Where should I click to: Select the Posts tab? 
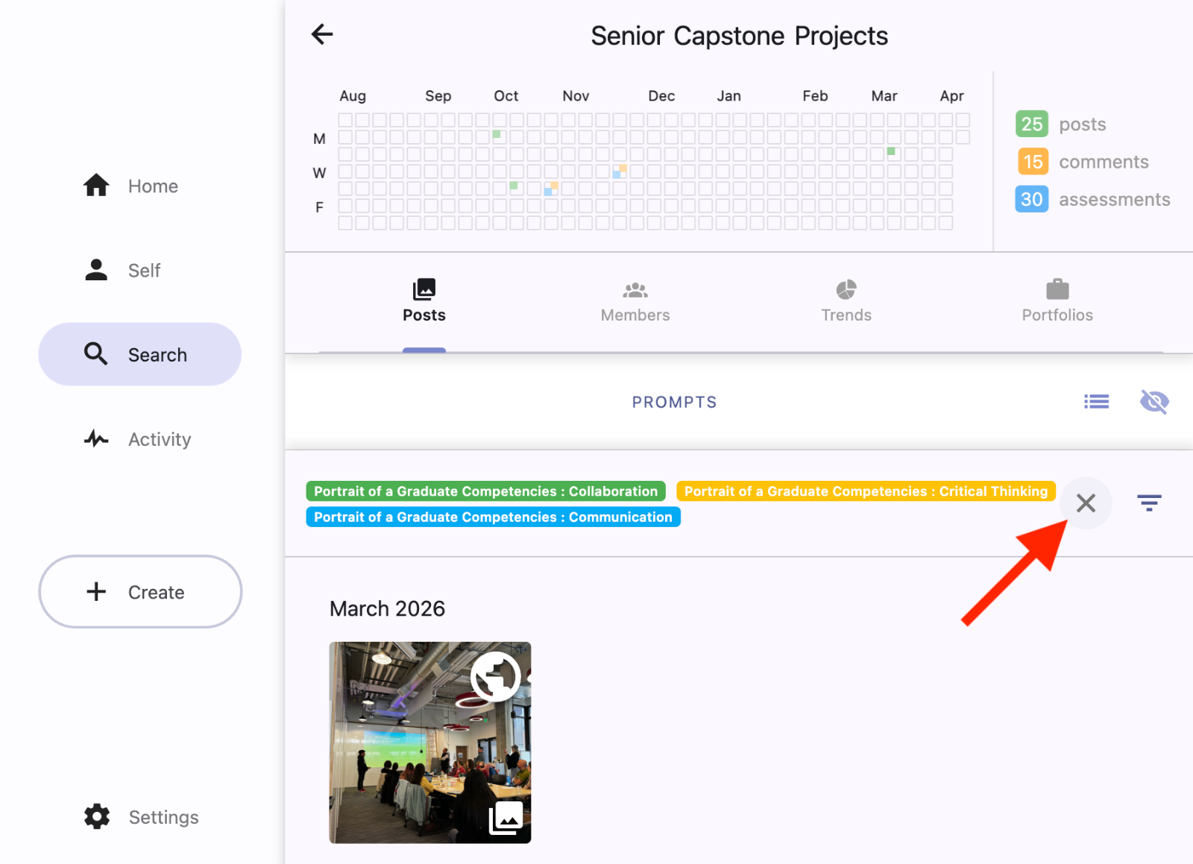tap(424, 301)
